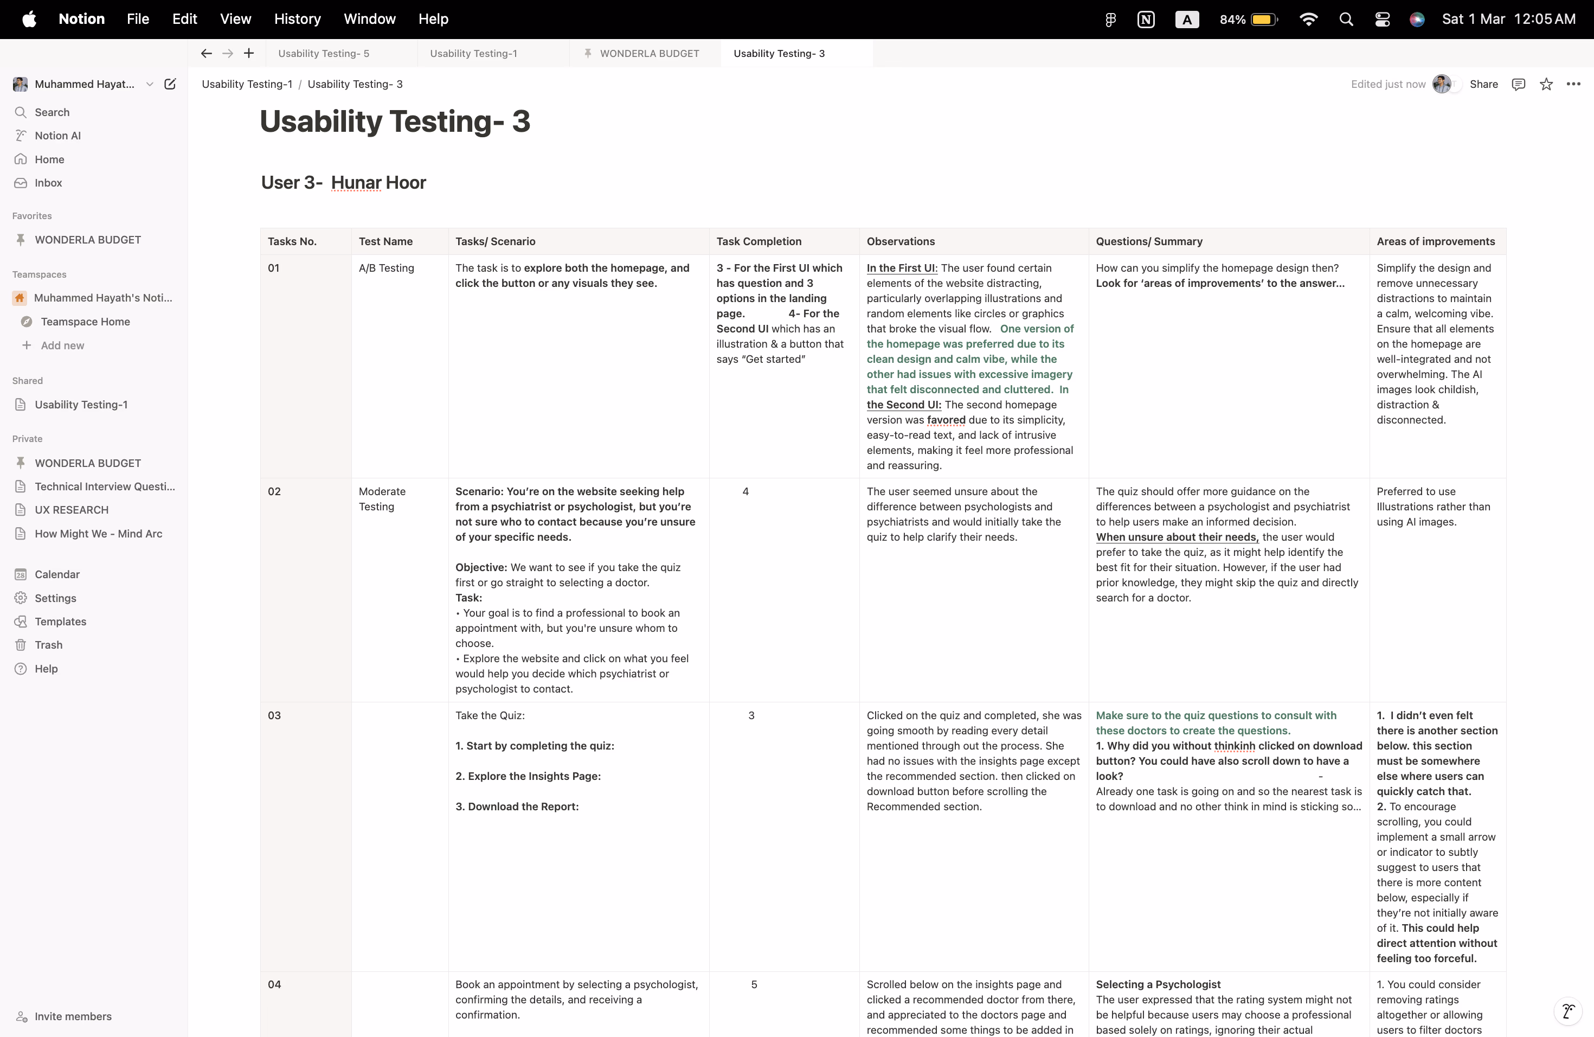Click Usability Testing-1 in the breadcrumb
The image size is (1594, 1037).
click(247, 85)
